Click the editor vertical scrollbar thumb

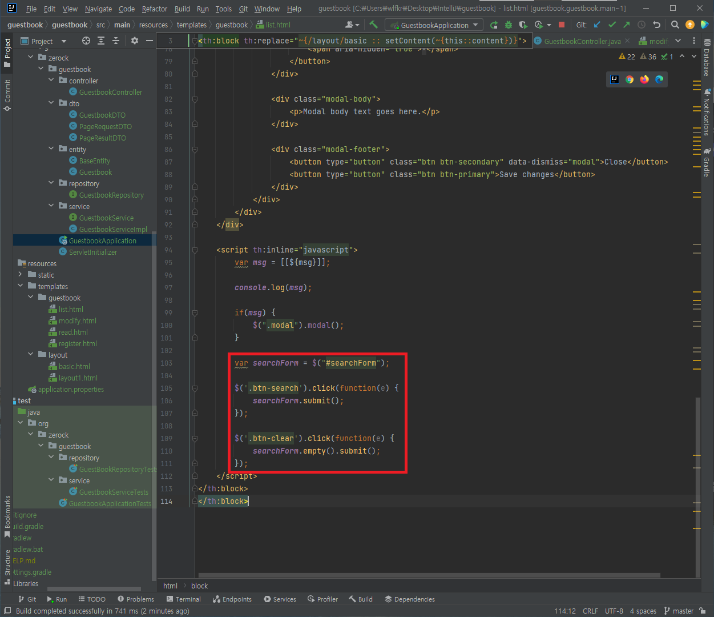pyautogui.click(x=697, y=487)
